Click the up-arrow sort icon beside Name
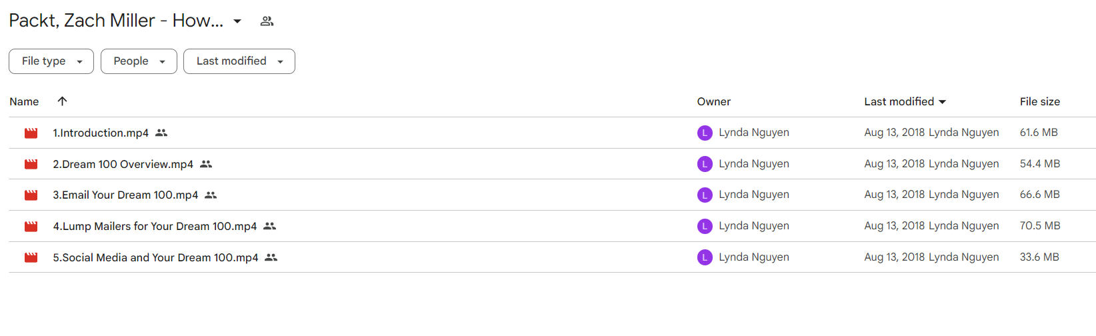Image resolution: width=1096 pixels, height=336 pixels. [62, 101]
